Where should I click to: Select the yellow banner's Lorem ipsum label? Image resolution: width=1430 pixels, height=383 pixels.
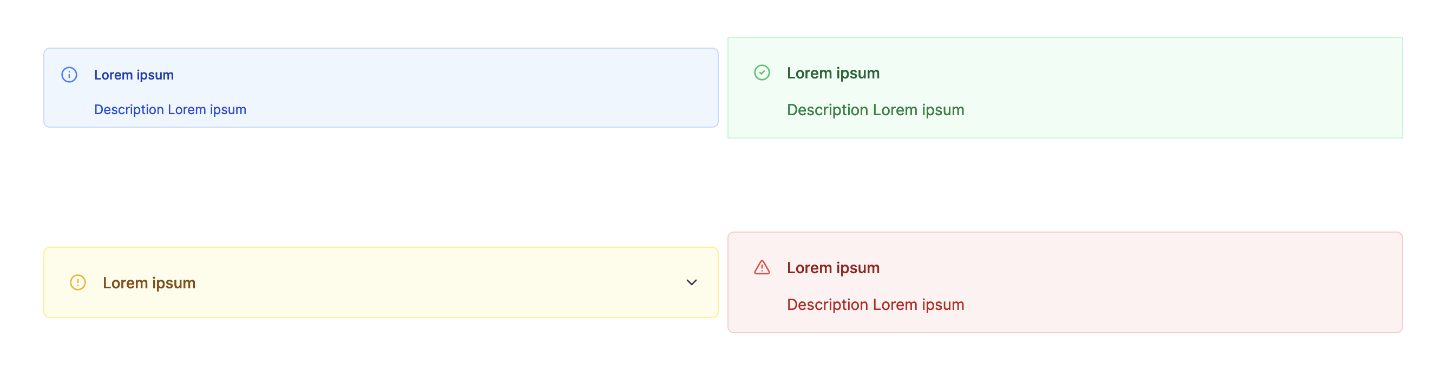click(149, 282)
